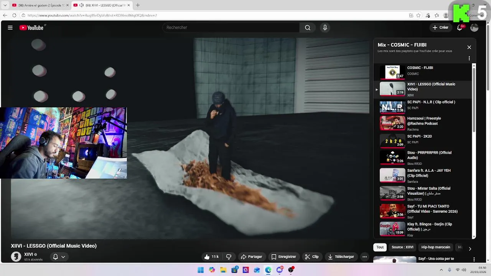Like the XIIVI LESSGO video

(211, 257)
